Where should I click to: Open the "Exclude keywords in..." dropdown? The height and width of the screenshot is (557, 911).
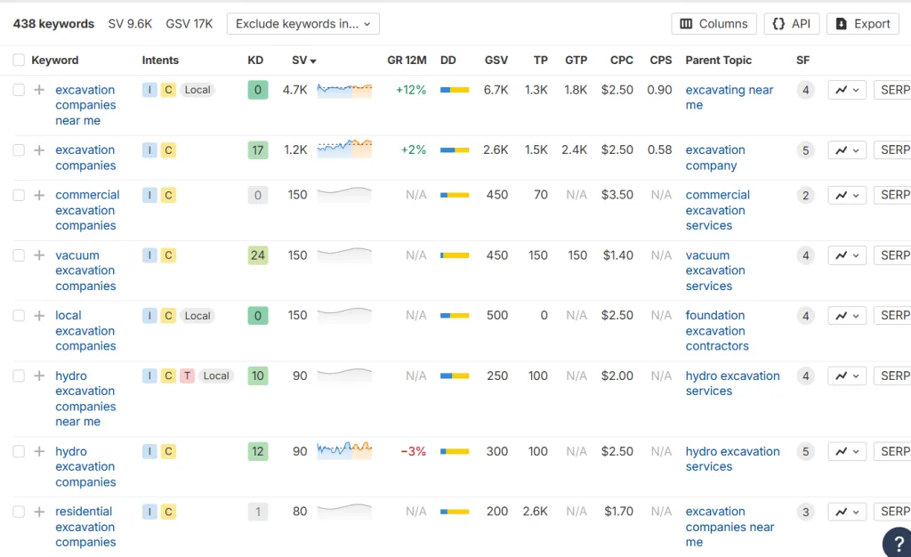[x=302, y=24]
